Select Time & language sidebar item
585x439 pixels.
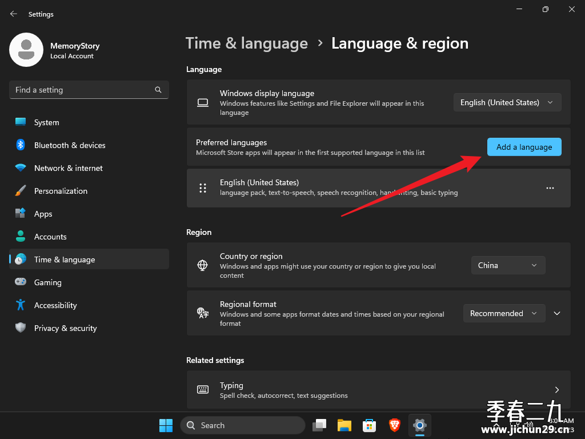[89, 259]
